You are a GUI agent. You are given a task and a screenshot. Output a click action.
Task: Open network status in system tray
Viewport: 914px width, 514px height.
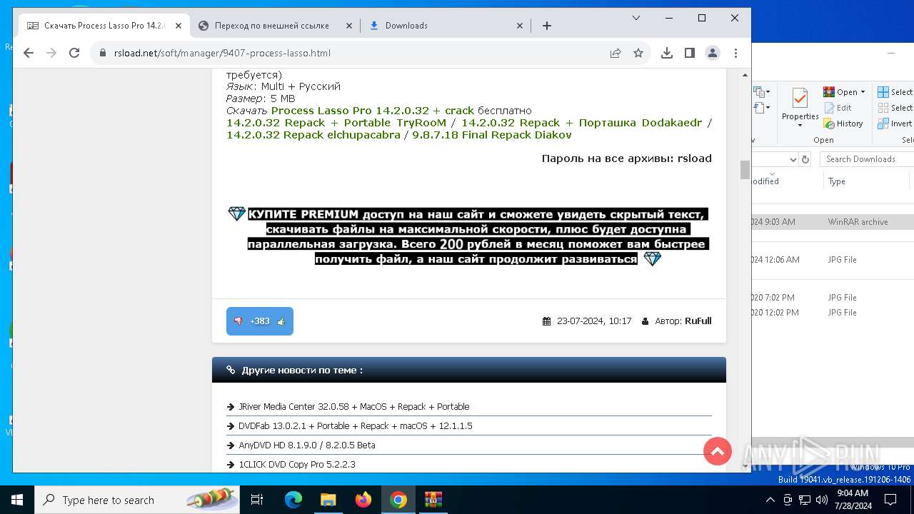(x=805, y=500)
